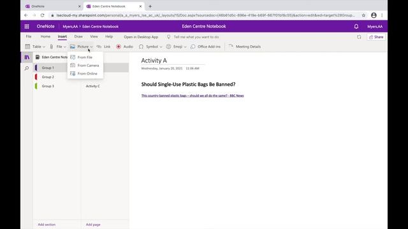Open the browser three-dot menu
Screen dimensions: 408x229
pos(382,15)
